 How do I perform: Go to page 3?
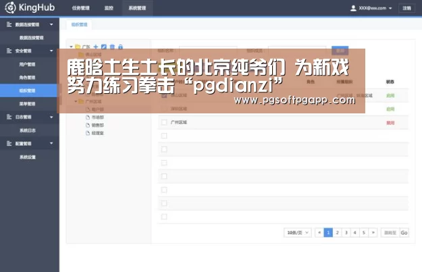[346, 232]
